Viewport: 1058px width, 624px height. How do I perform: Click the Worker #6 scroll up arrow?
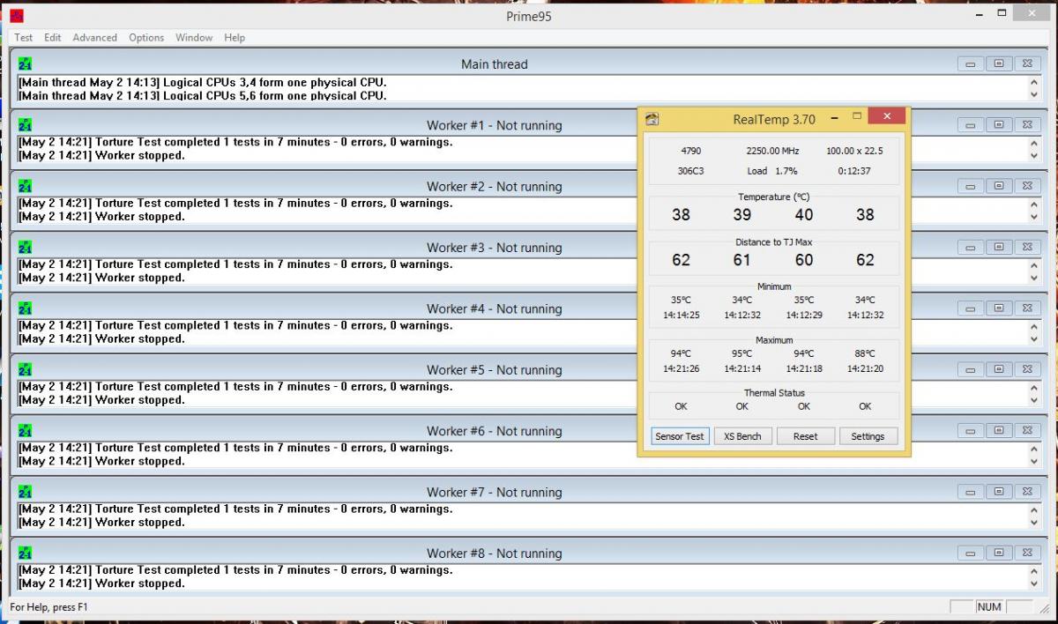[x=1034, y=449]
